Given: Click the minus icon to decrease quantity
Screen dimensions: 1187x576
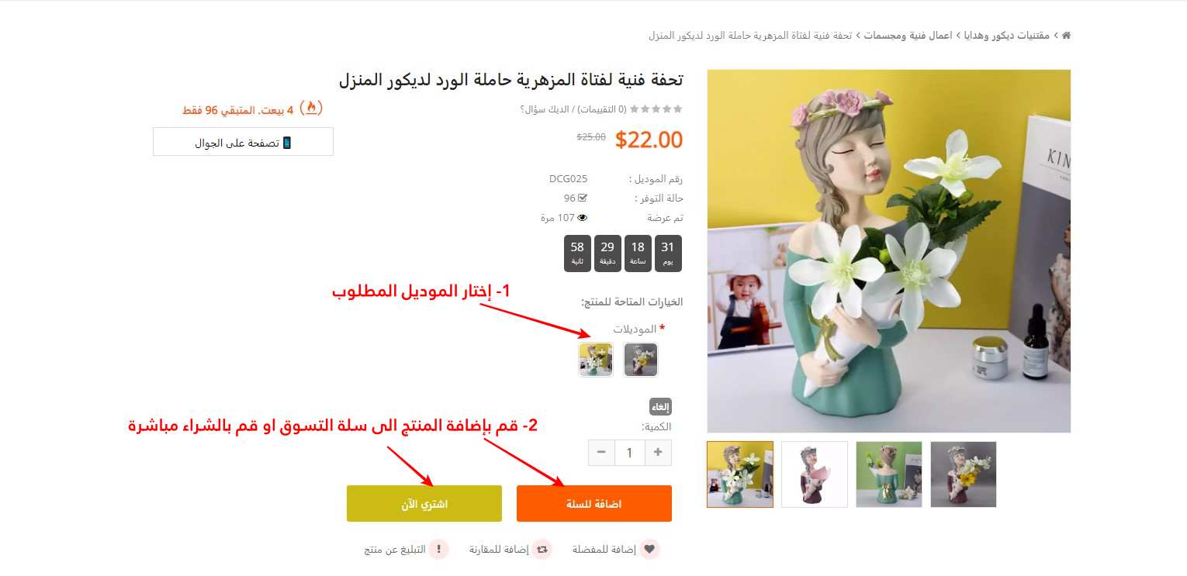Looking at the screenshot, I should point(601,452).
